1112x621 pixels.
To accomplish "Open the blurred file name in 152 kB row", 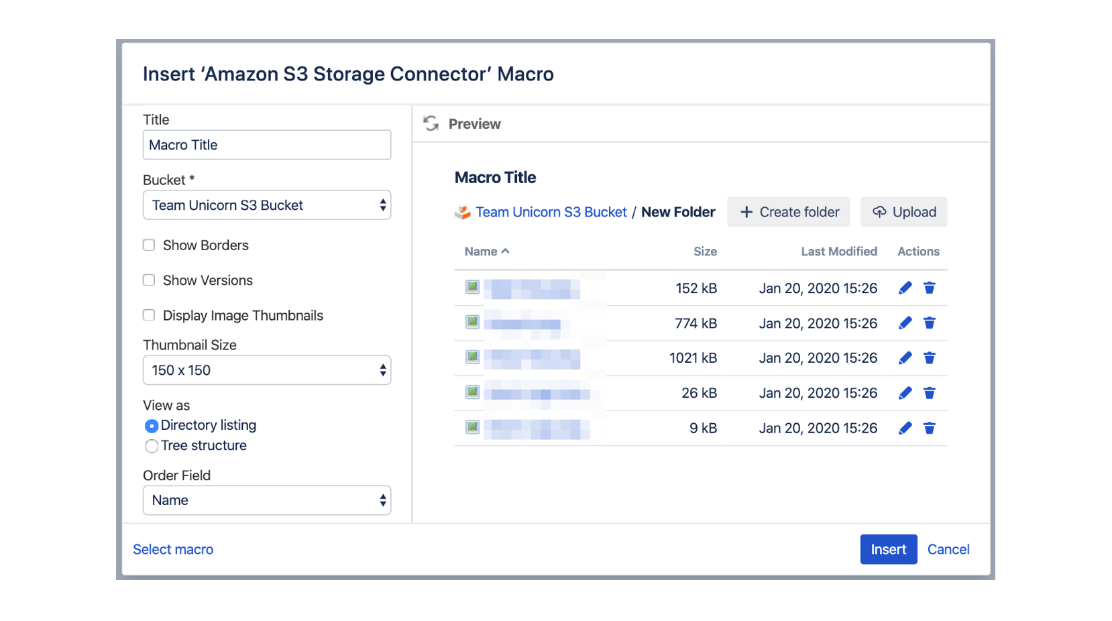I will [532, 288].
